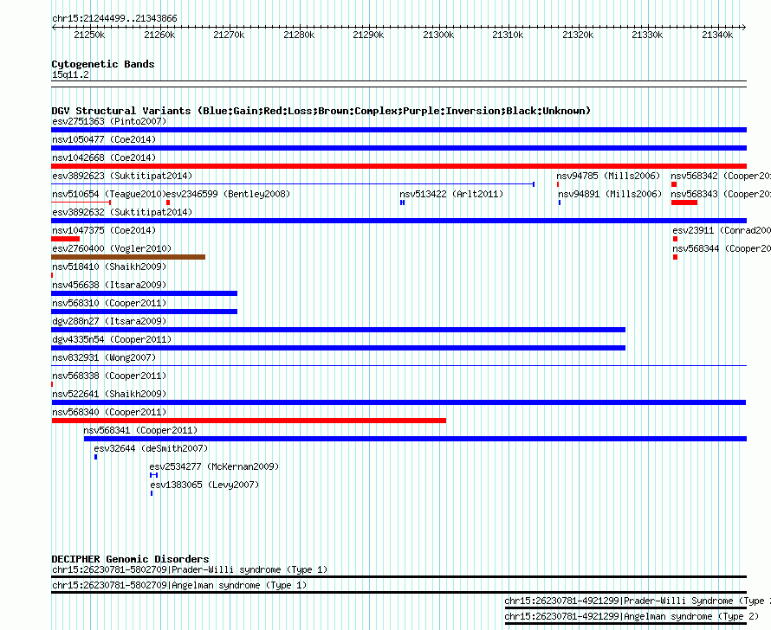The image size is (771, 630).
Task: Open esv2760400 (Vogler2010) variant label
Action: [x=112, y=248]
